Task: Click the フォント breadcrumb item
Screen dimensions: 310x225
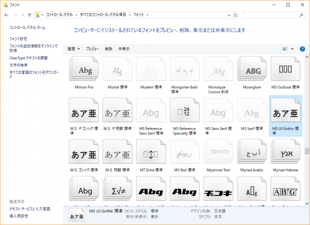Action: coord(138,15)
